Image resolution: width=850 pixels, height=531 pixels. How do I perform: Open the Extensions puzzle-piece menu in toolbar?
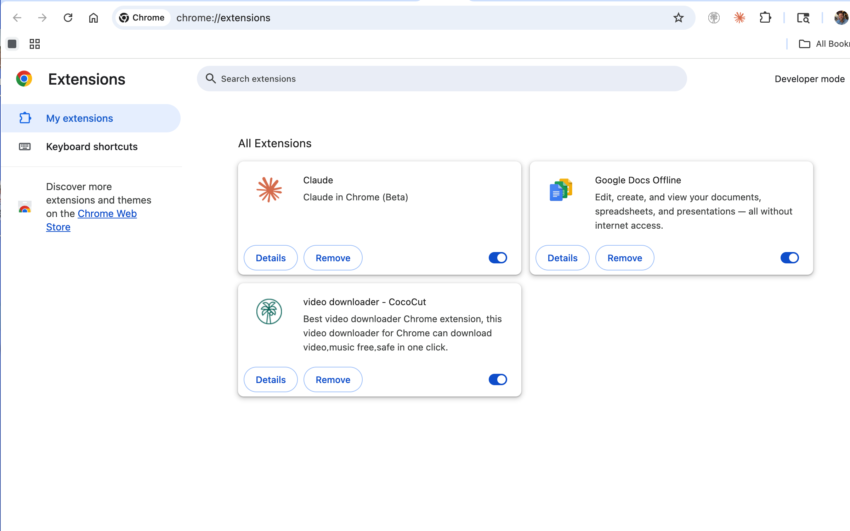(x=765, y=18)
